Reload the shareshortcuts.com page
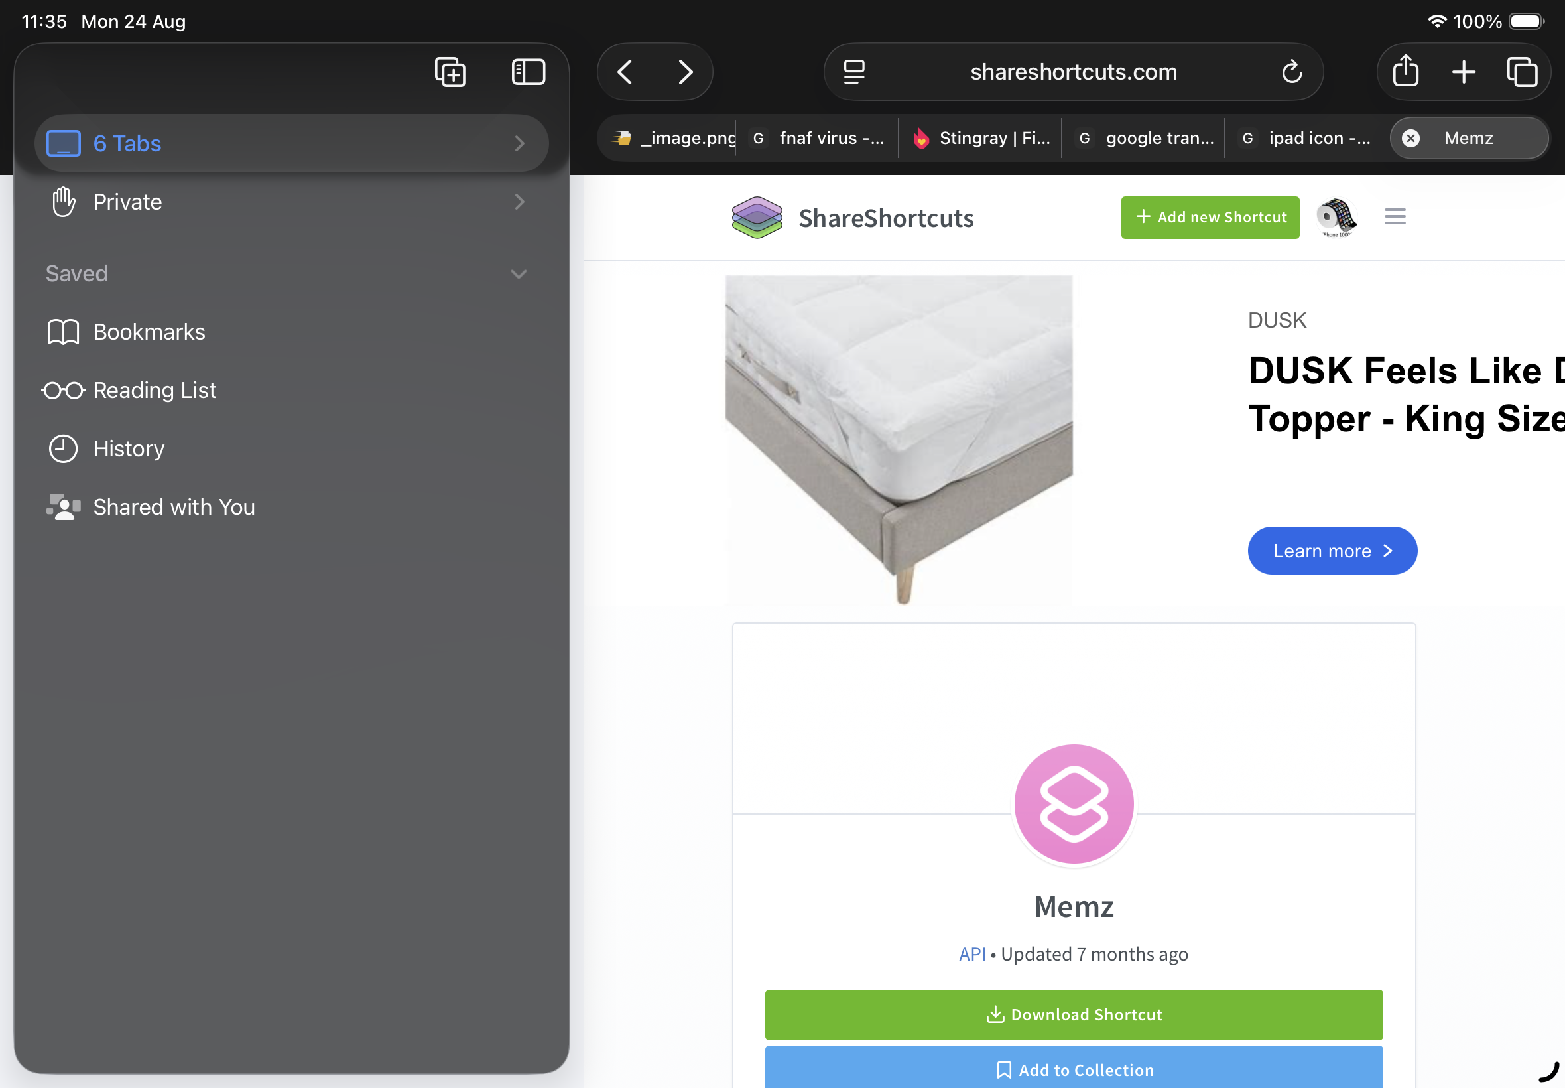This screenshot has width=1565, height=1088. coord(1292,72)
